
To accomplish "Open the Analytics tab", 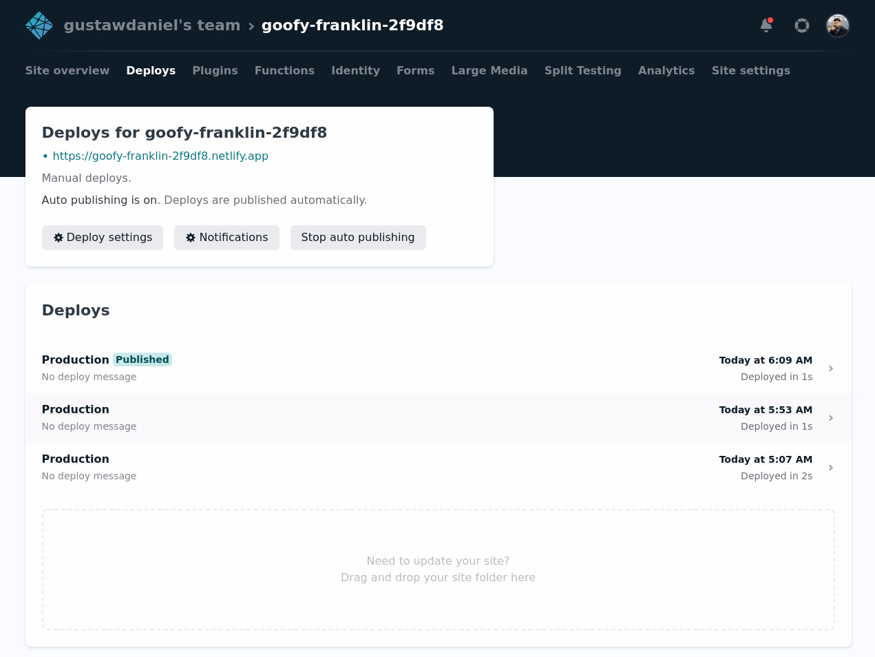I will (666, 70).
